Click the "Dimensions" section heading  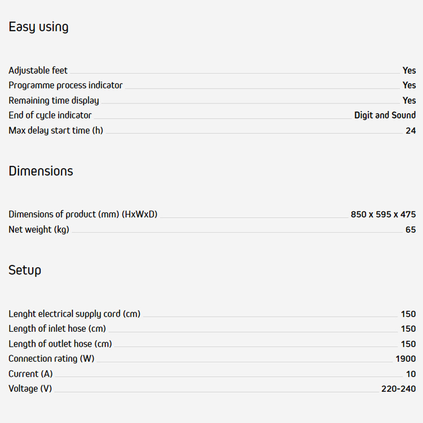tap(41, 171)
